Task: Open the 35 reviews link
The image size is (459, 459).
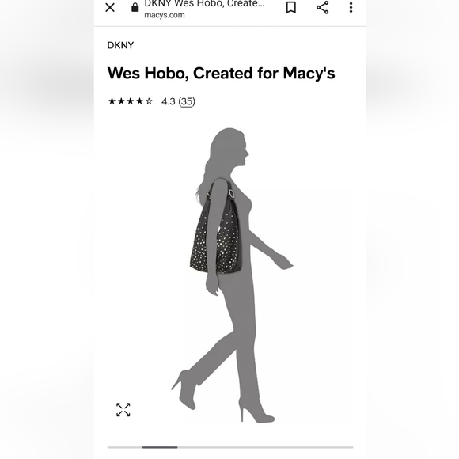Action: (187, 101)
